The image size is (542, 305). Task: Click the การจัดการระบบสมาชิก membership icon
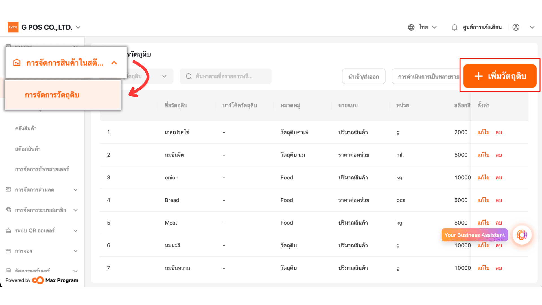(8, 210)
